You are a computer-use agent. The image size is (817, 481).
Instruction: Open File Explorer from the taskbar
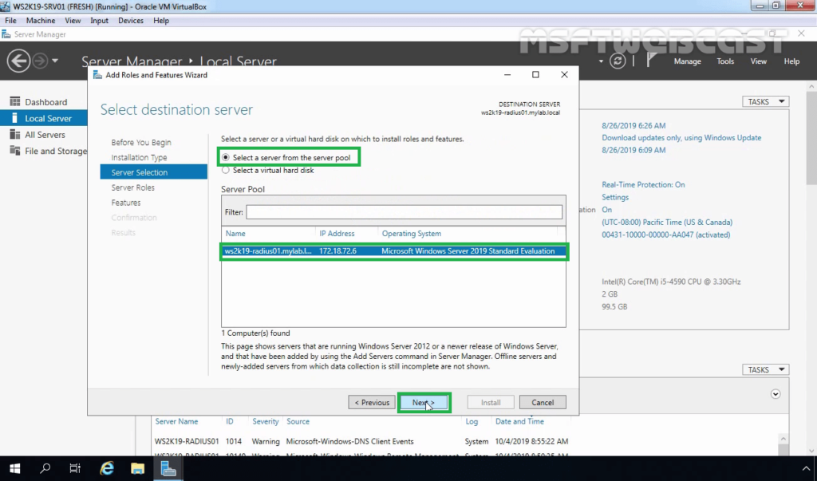(x=137, y=468)
